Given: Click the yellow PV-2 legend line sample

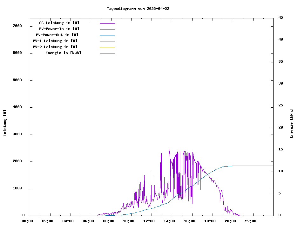Looking at the screenshot, I should [x=107, y=47].
